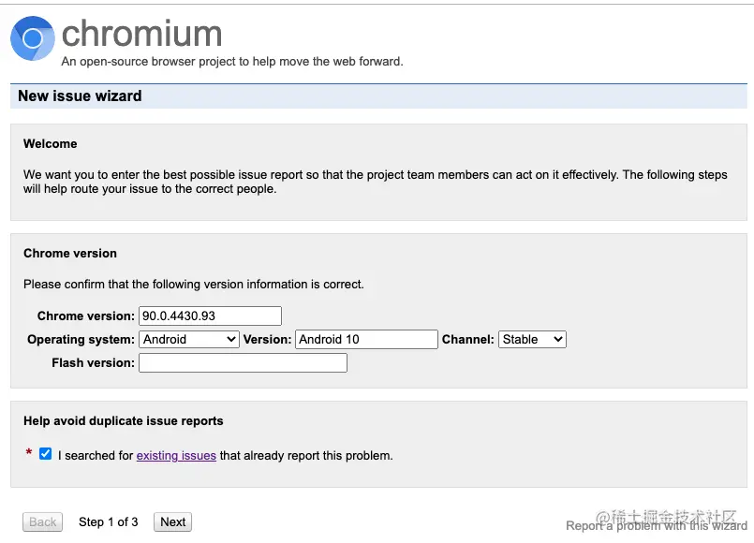Focus the Chrome version input field
The height and width of the screenshot is (543, 754).
coord(210,316)
